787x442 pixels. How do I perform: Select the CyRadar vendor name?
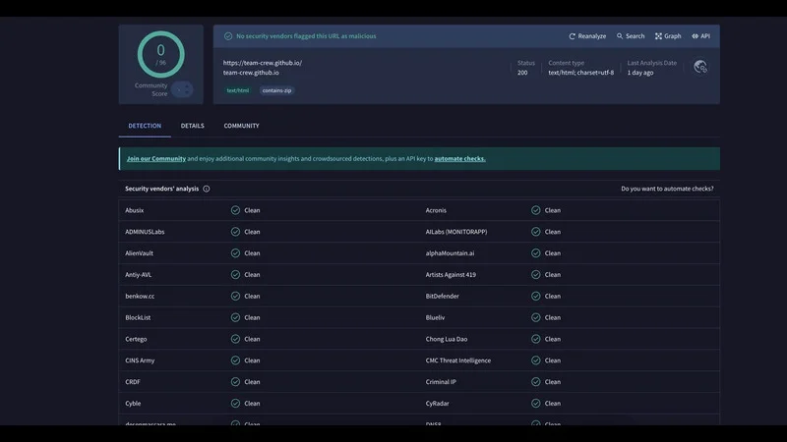[437, 404]
